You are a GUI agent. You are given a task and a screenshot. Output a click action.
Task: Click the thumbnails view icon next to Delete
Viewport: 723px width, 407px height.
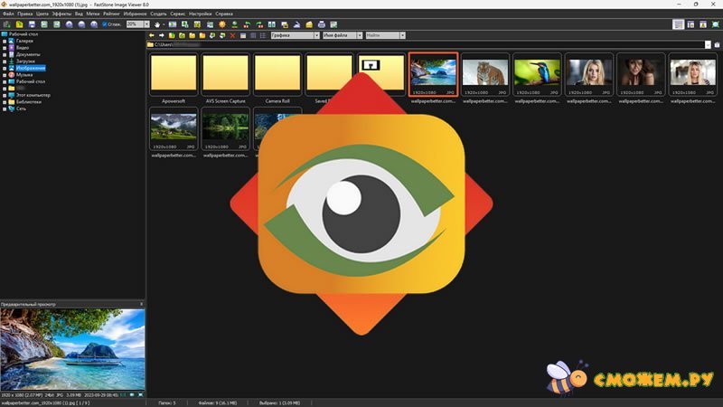click(242, 35)
